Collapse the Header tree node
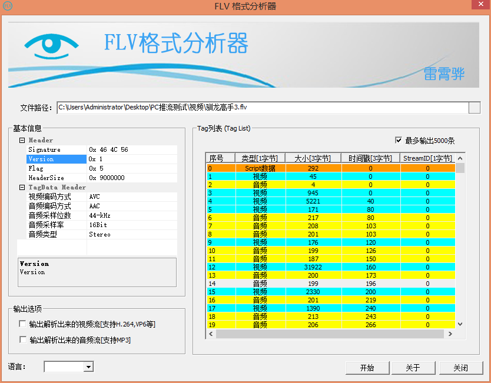 point(22,140)
